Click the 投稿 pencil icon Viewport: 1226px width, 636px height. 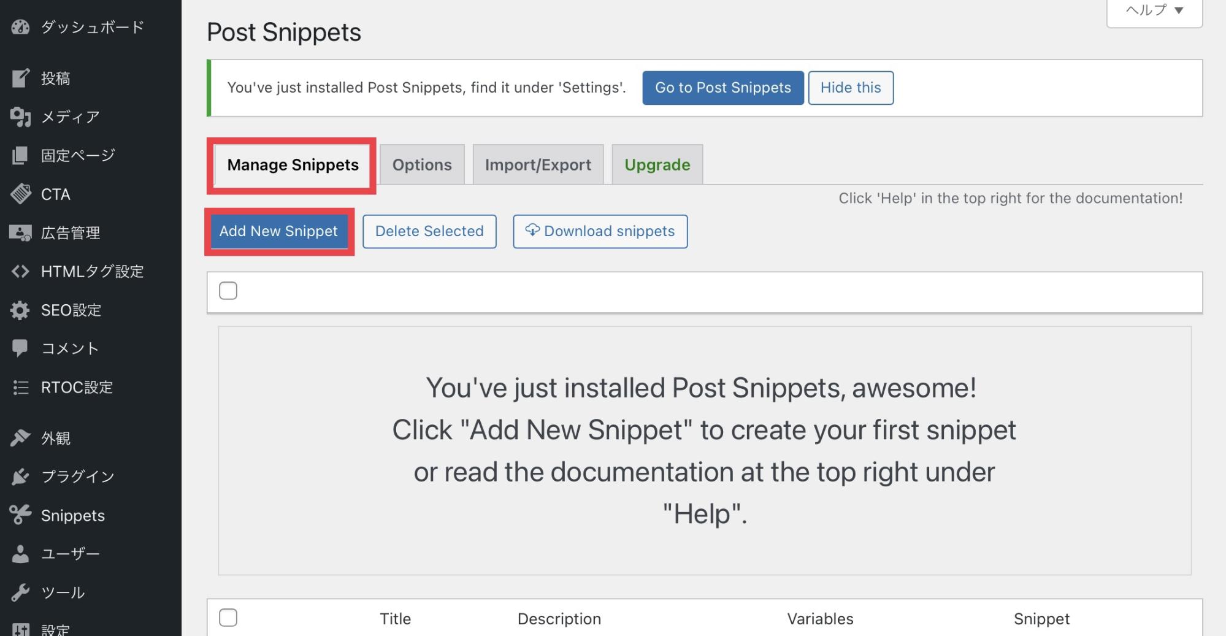coord(20,78)
